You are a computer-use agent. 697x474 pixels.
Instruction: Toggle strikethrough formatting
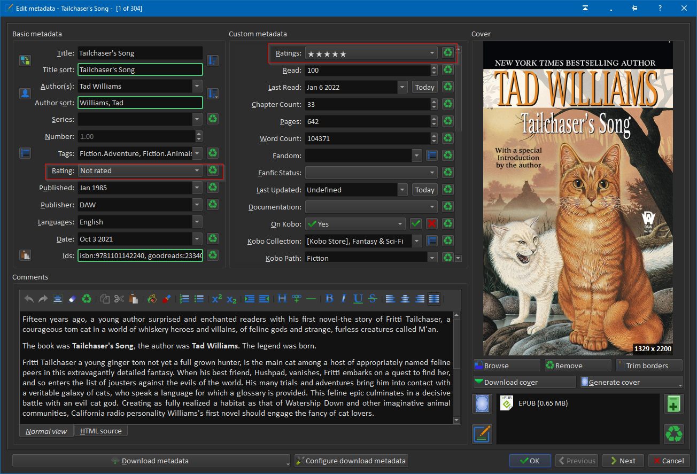[x=373, y=299]
